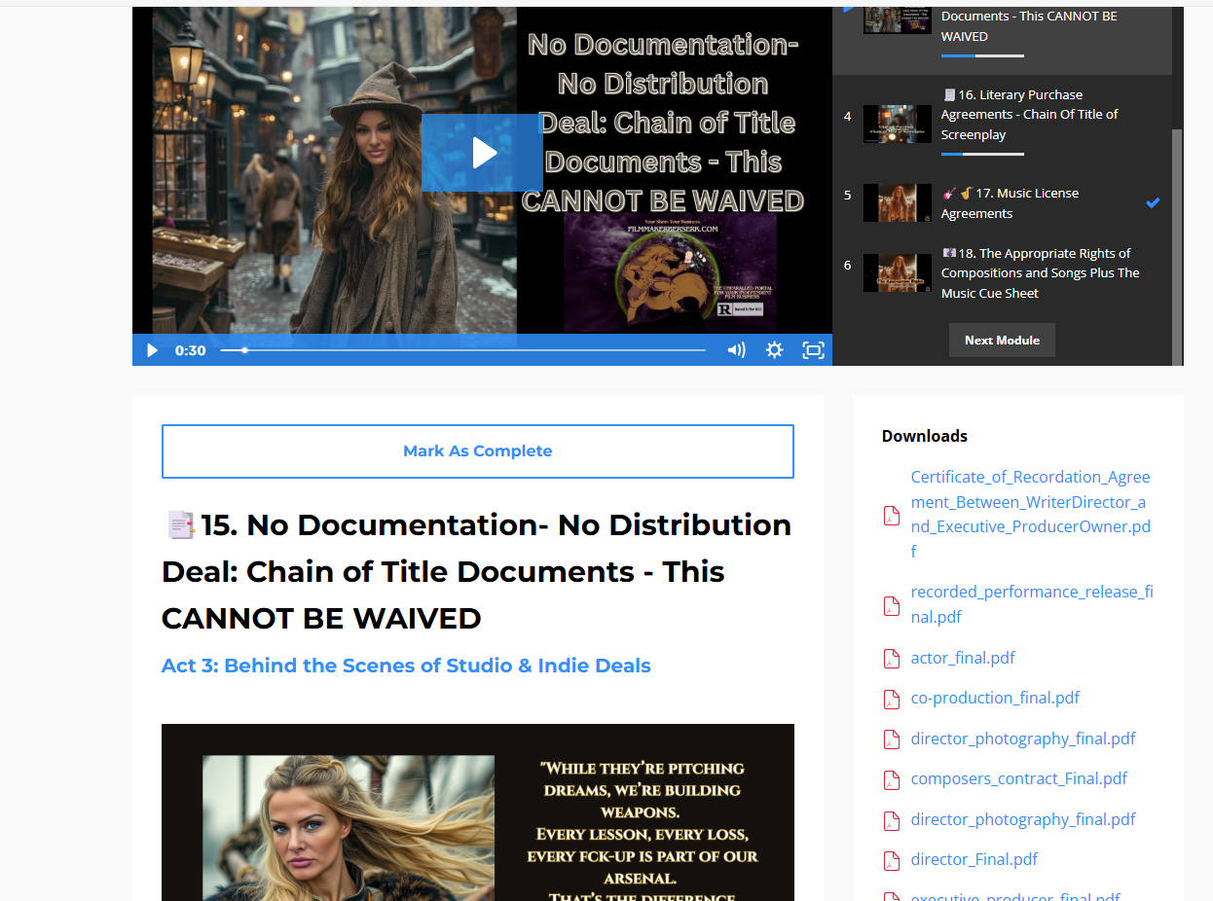1213x901 pixels.
Task: Click PDF icon beside recorded_performance_release file
Action: [891, 606]
